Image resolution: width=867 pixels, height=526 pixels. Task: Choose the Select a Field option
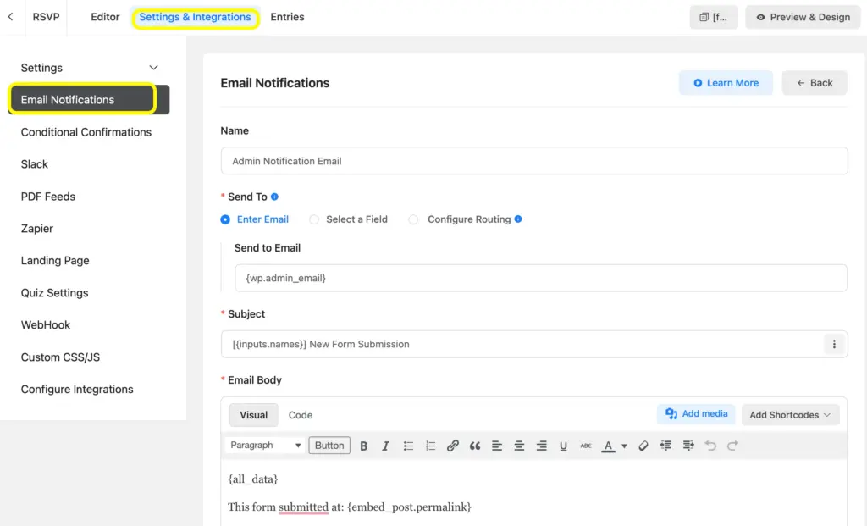(x=314, y=219)
